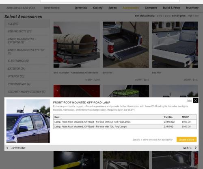203x169 pixels.
Task: Click the right arrow icon beside Next
Action: coord(196,148)
